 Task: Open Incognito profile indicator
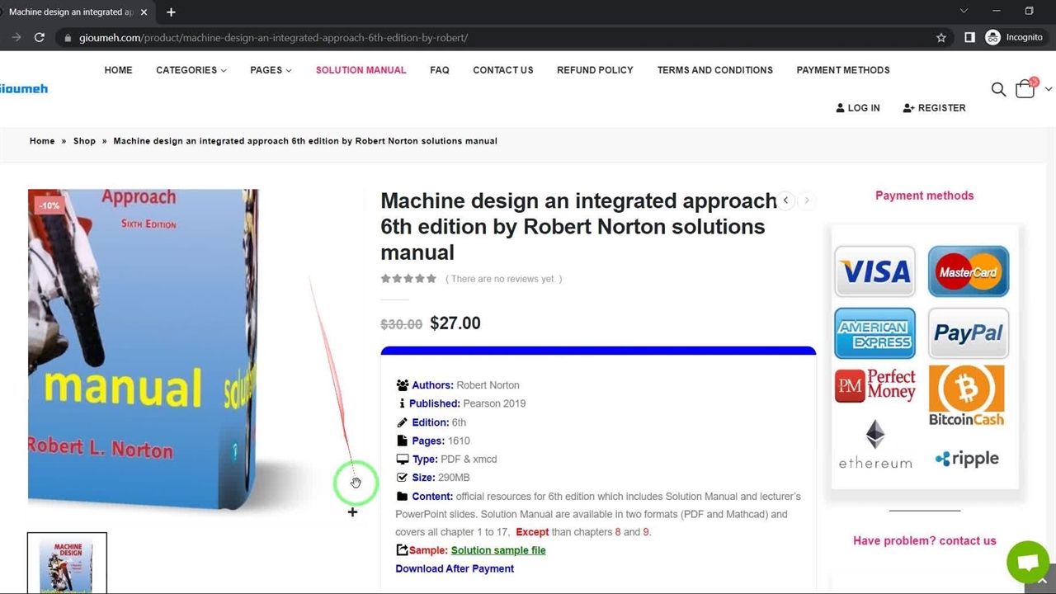click(1015, 37)
